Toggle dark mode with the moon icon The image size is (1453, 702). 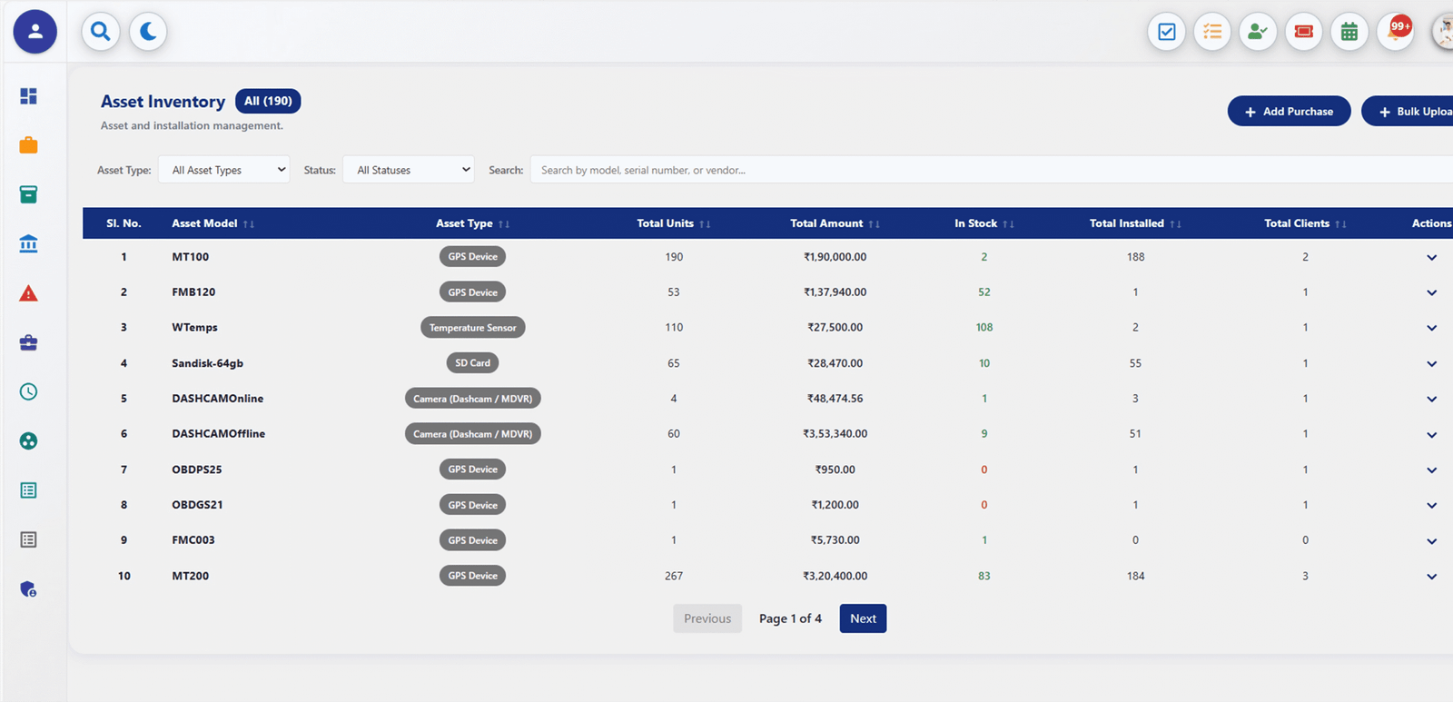pyautogui.click(x=148, y=32)
